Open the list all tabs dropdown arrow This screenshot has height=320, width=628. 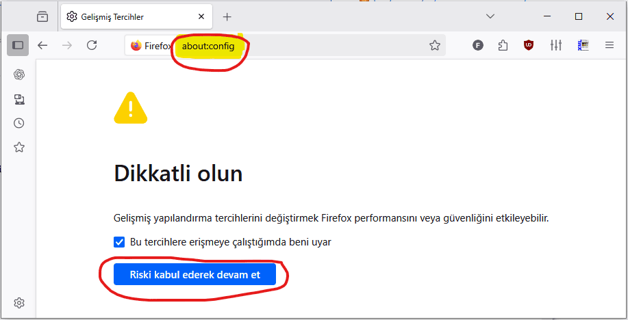pos(490,16)
